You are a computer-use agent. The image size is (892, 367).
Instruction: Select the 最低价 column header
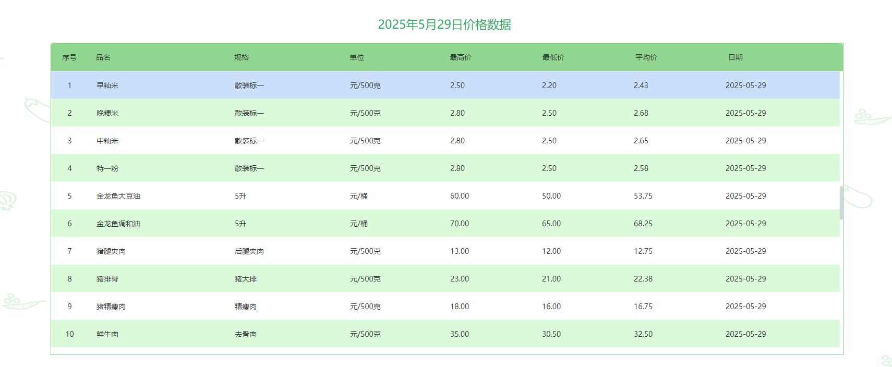pos(553,57)
